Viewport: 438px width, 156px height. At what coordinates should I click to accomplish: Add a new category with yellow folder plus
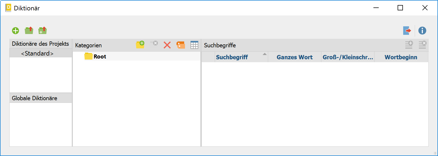click(x=140, y=45)
